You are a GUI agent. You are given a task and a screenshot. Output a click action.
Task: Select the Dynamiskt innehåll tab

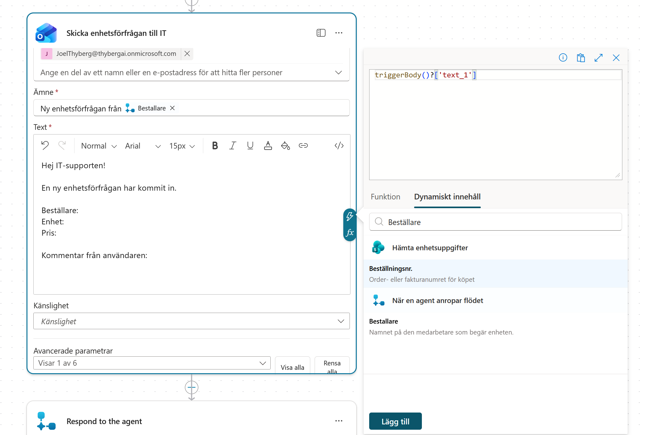coord(447,197)
